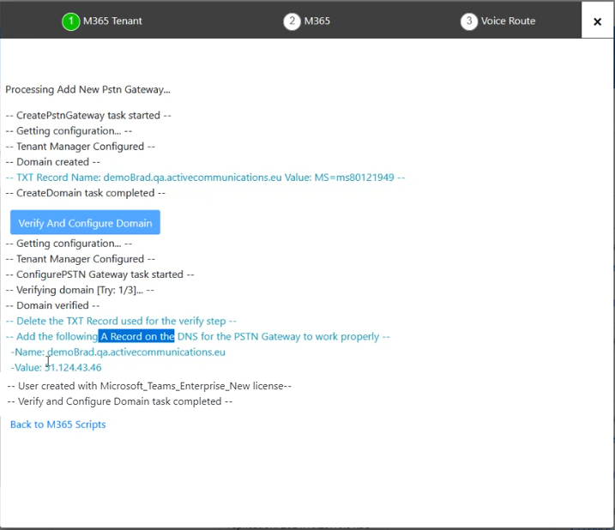Click the 'User created with Microsoft_Teams_Enterprise_New license' line
Screen dimensions: 615x530
149,386
